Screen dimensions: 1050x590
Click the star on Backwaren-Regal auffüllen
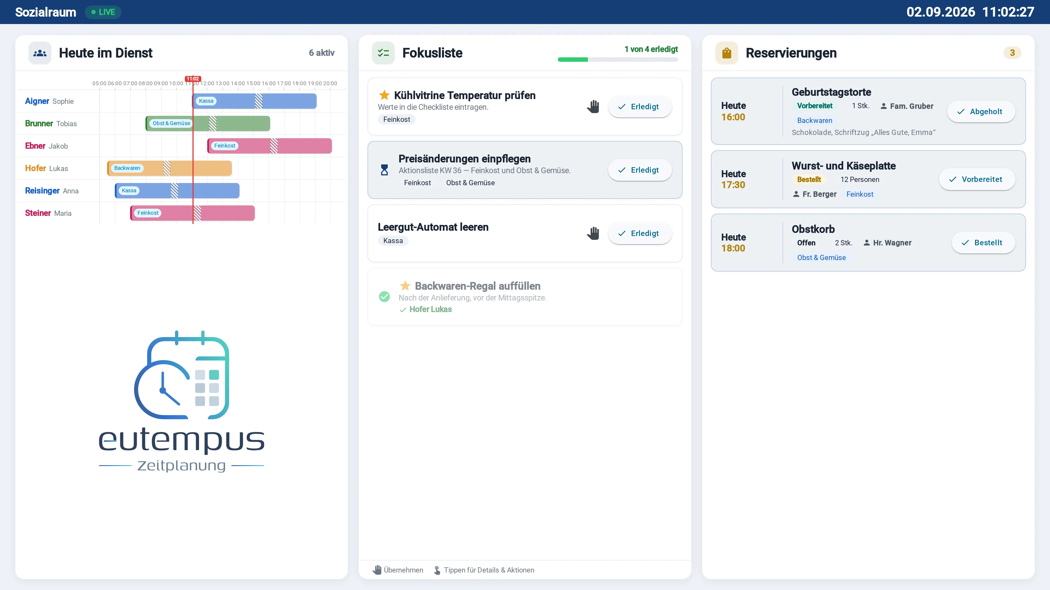(x=405, y=286)
